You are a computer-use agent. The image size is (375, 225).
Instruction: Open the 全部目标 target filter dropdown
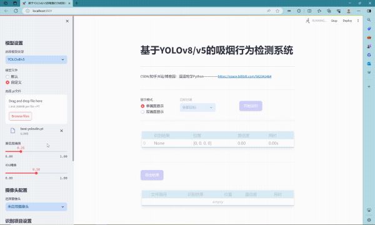197,107
